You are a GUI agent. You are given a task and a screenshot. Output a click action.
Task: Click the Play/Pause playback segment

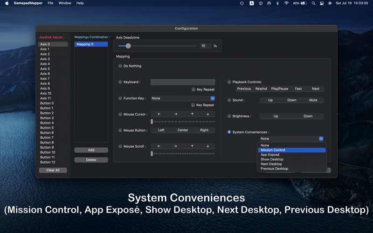pos(279,89)
